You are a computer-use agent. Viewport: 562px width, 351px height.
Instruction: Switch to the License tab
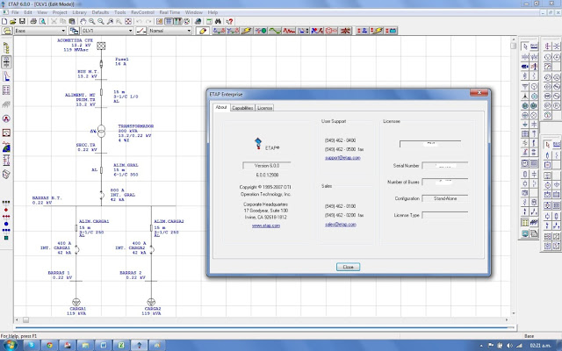[x=265, y=108]
